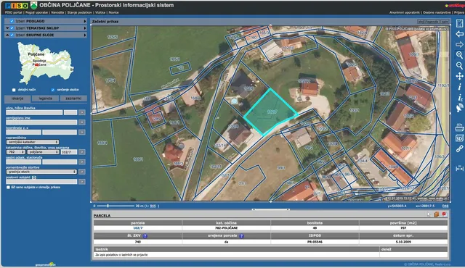465x268 pixels.
Task: Click search arrow beside poslovni subjekt field
Action: point(82,181)
